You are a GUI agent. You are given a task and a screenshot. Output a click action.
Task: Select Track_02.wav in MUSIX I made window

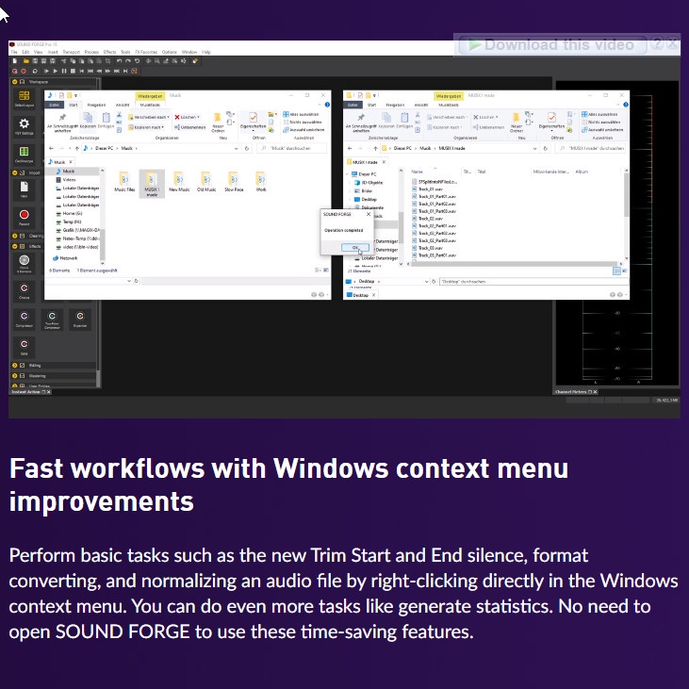point(428,219)
